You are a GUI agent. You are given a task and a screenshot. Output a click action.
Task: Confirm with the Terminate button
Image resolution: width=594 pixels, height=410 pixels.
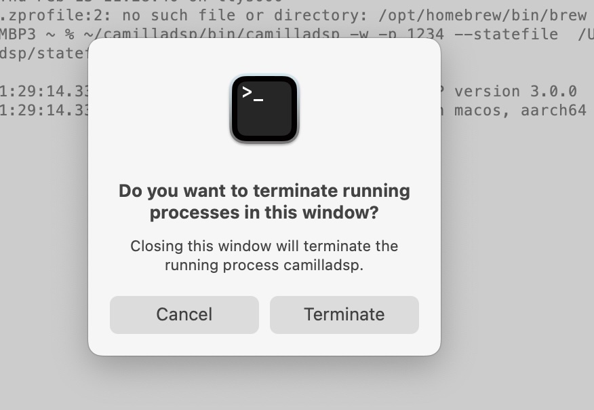(x=344, y=315)
